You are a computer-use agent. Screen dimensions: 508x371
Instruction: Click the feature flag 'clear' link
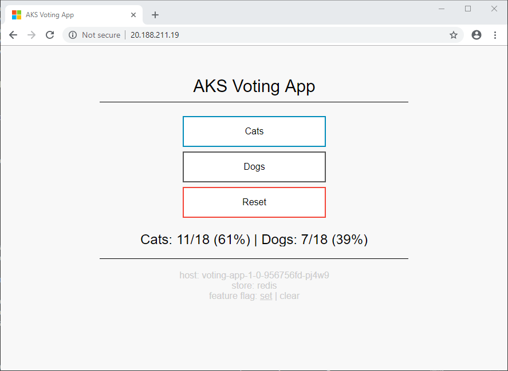pyautogui.click(x=289, y=296)
